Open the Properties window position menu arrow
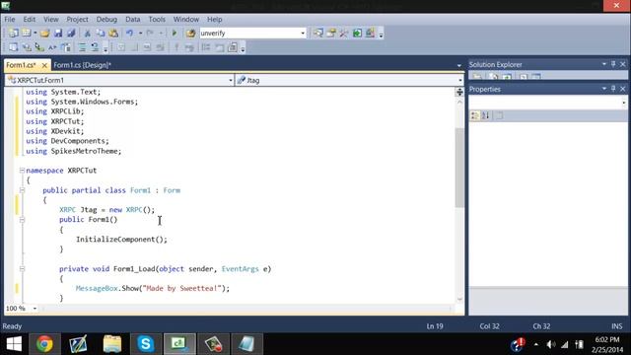The height and width of the screenshot is (355, 631). pos(604,89)
